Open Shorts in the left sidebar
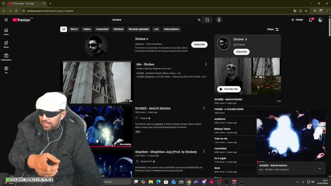 click(x=6, y=44)
